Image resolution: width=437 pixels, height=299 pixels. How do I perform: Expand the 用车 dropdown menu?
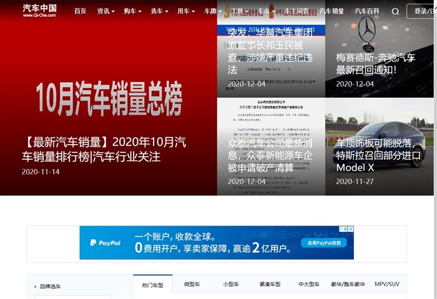186,11
